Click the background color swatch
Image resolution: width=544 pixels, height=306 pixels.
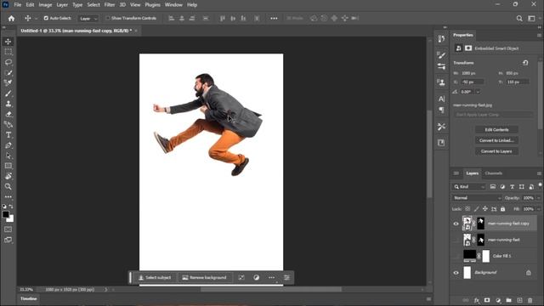click(11, 219)
